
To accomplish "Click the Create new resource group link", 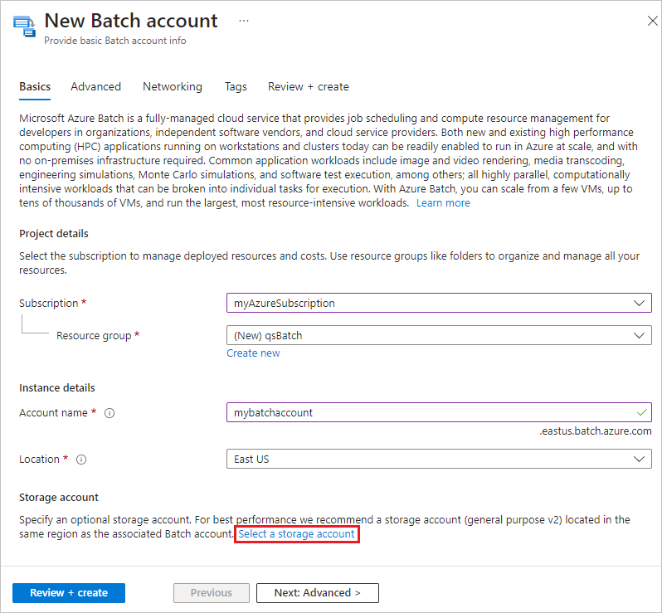I will click(253, 353).
